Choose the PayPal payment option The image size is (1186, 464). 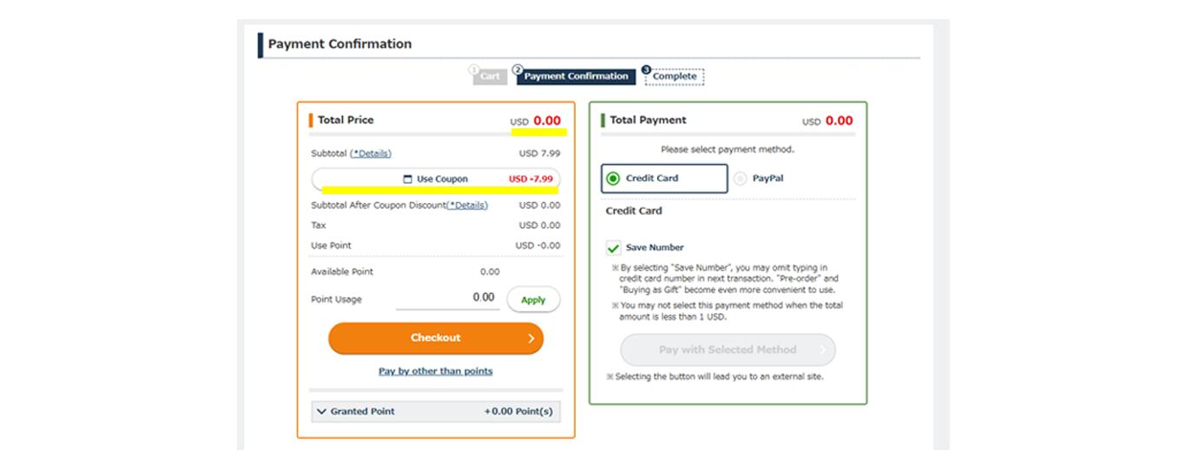[x=740, y=179]
